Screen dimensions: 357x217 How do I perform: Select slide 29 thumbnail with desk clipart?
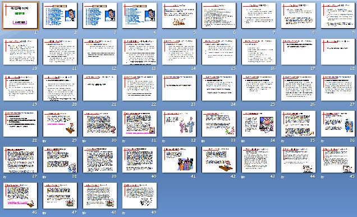point(60,124)
